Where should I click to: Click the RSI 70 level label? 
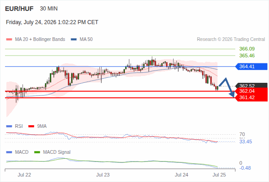(242, 134)
